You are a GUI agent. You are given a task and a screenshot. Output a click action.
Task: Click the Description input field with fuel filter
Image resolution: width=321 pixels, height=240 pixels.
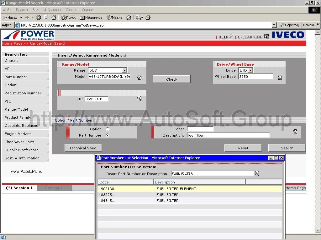[228, 135]
